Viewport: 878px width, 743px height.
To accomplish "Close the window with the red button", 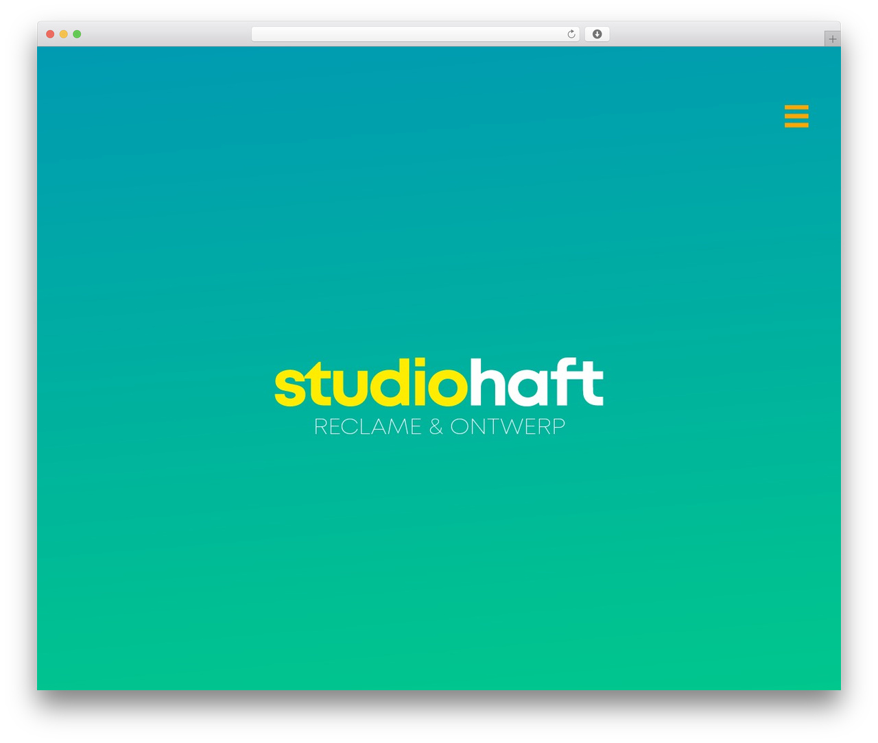I will click(50, 34).
